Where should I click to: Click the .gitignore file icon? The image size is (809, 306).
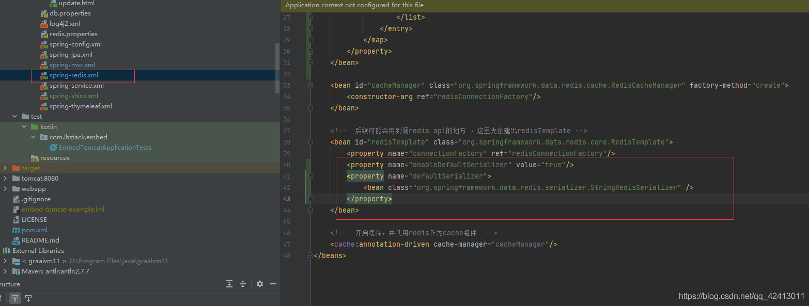coord(16,199)
